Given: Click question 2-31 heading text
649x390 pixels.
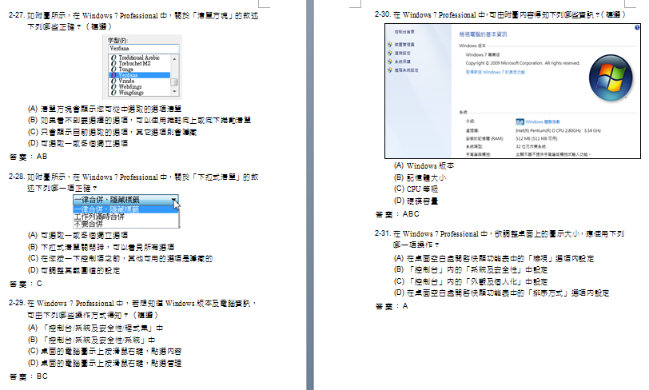Looking at the screenshot, I should [500, 239].
